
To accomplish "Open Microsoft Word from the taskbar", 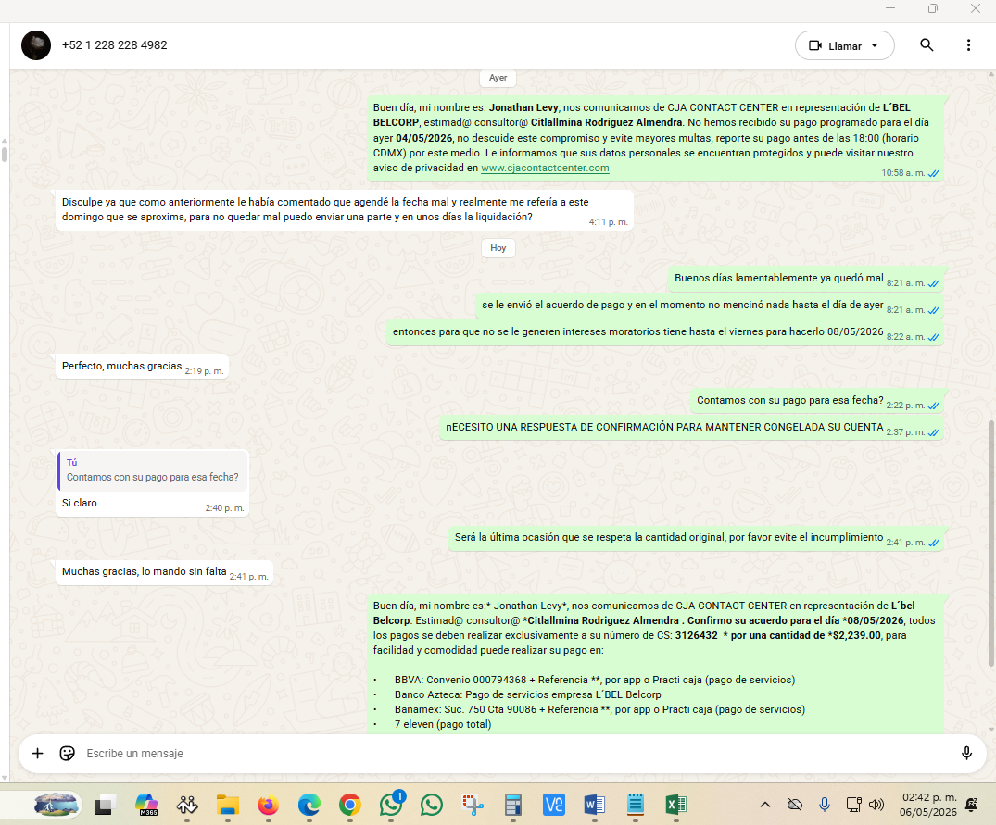I will pyautogui.click(x=595, y=806).
